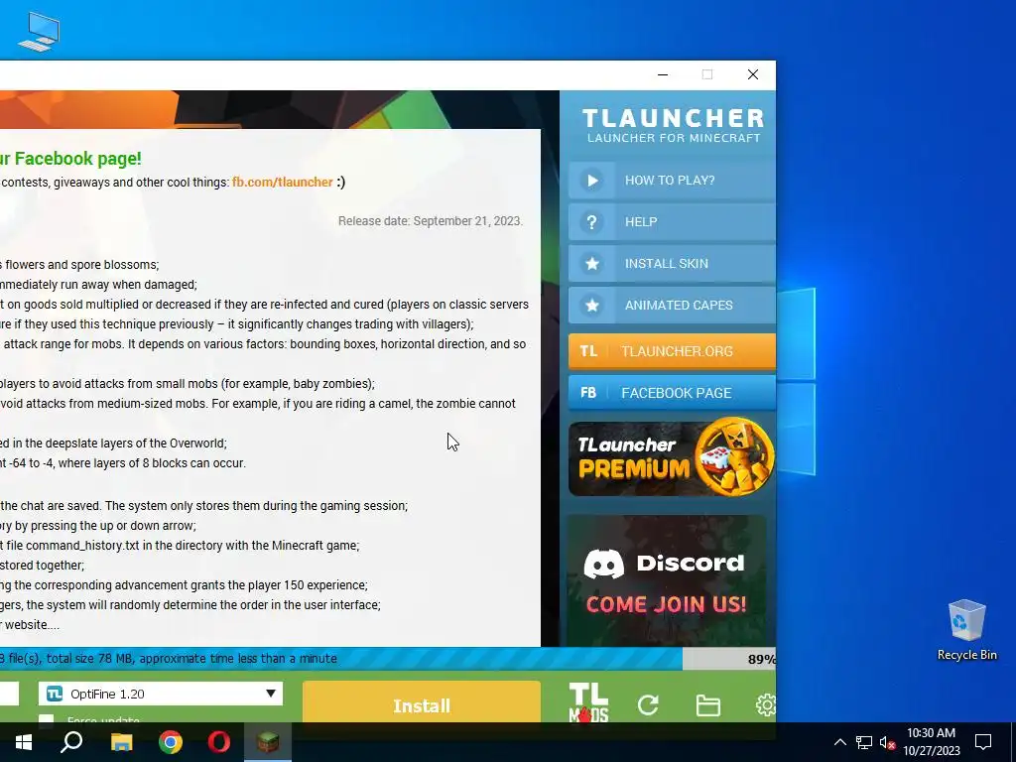Click the star icon beside INSTALL SKIN
Screen dimensions: 1016x762
592,264
